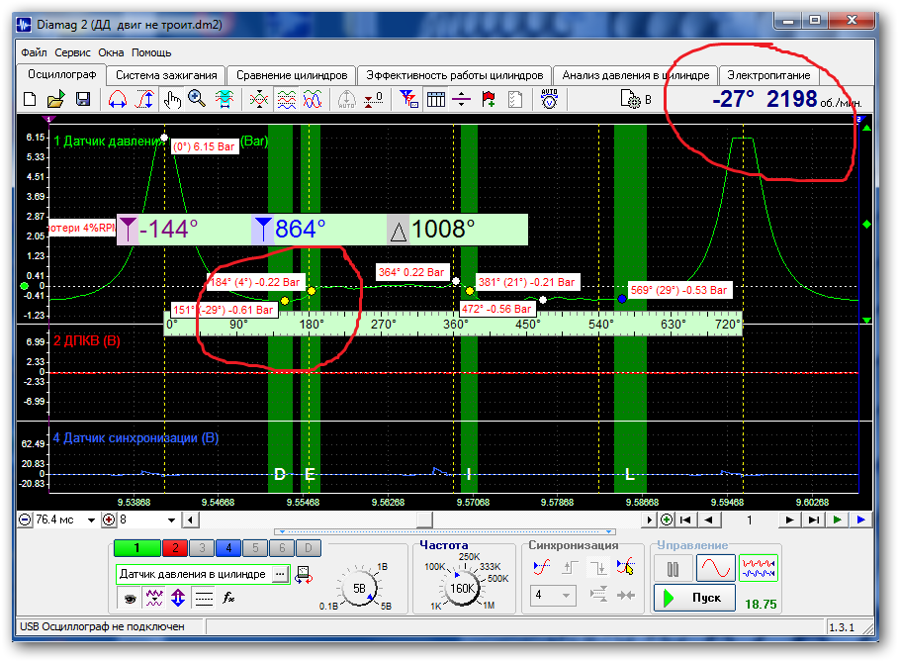Open the 76.4 мс time scale dropdown
Image resolution: width=899 pixels, height=662 pixels.
pos(91,520)
